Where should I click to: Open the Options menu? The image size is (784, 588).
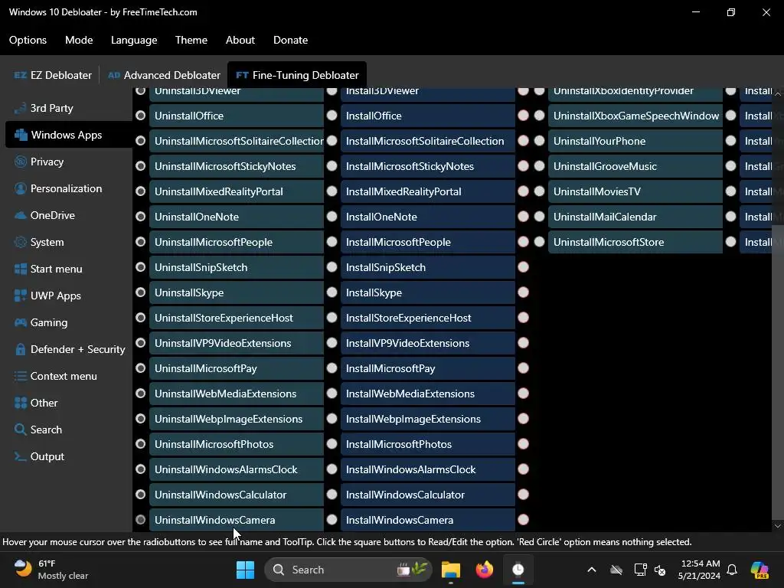pos(28,40)
